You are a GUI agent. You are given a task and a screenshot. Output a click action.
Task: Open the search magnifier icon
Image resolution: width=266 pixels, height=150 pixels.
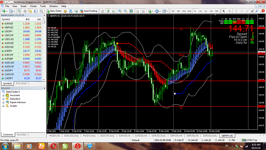click(x=257, y=11)
